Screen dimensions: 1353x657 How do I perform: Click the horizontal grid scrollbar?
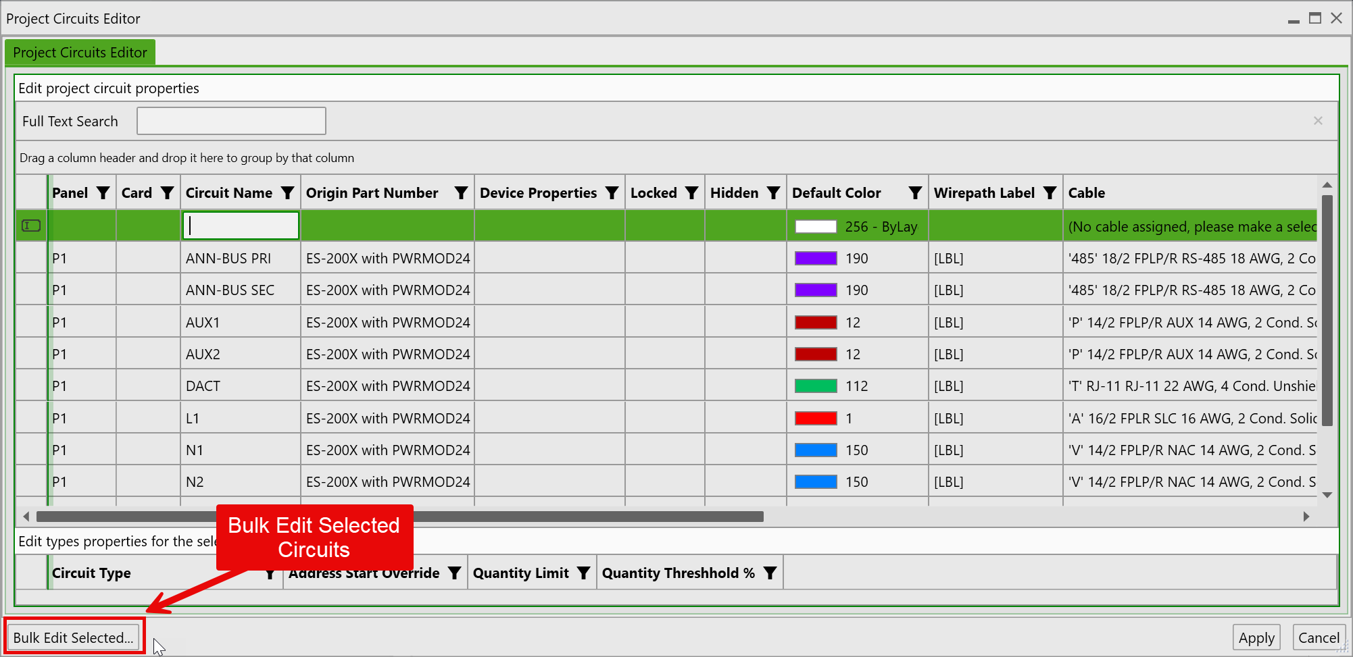[399, 517]
